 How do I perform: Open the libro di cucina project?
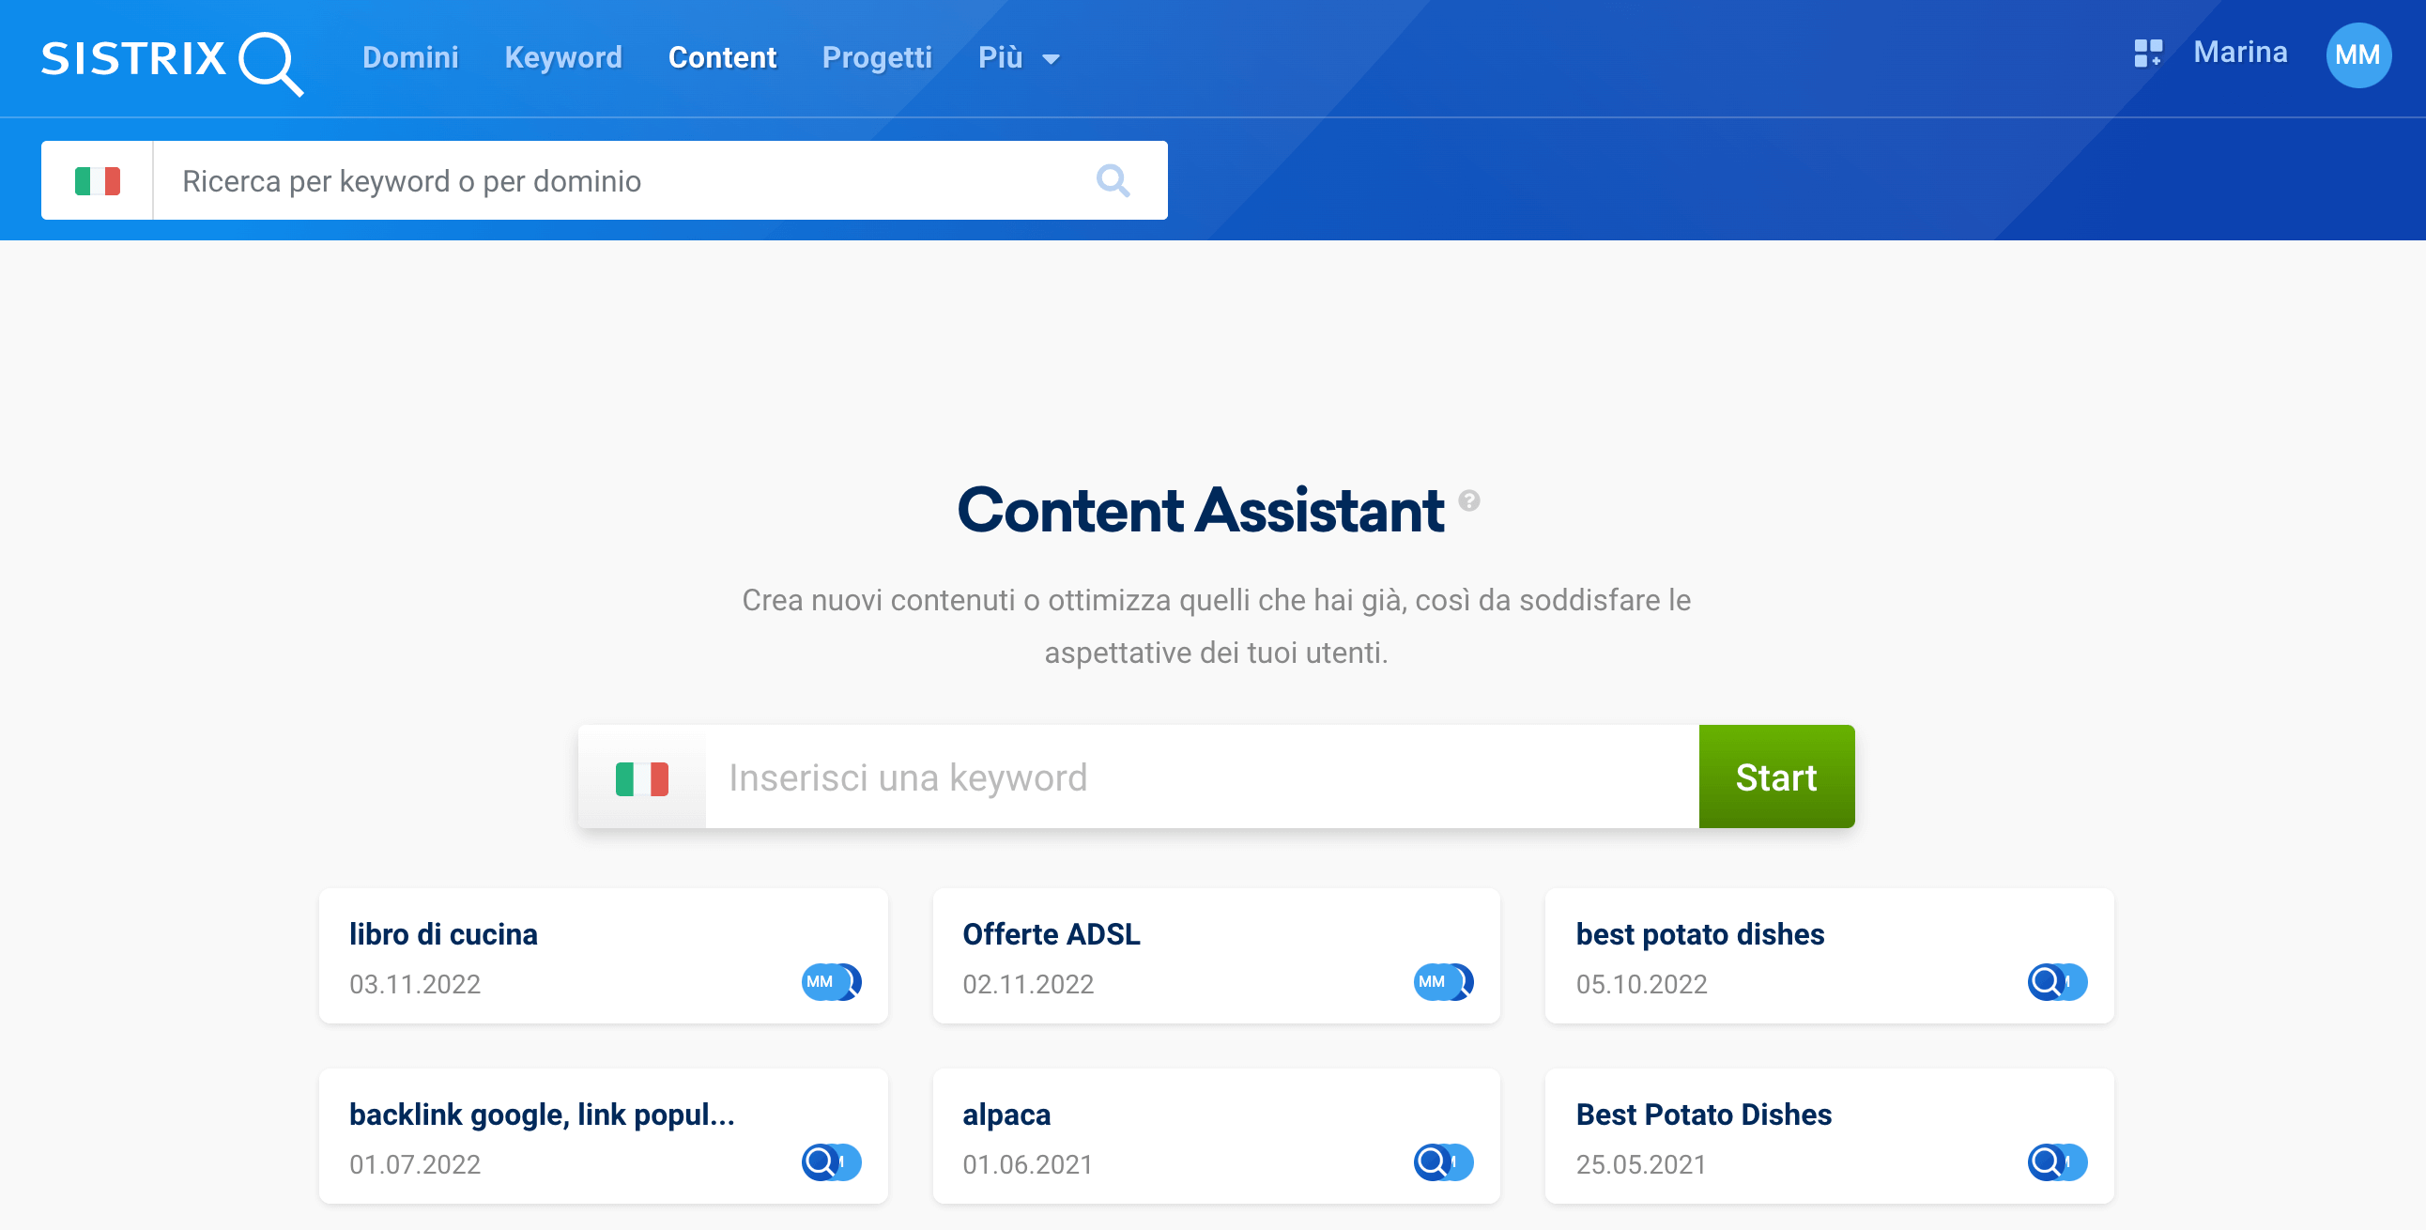(603, 956)
